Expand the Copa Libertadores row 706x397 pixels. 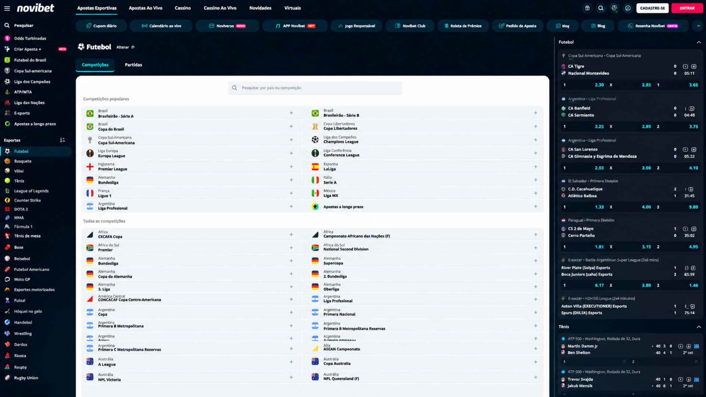click(536, 126)
